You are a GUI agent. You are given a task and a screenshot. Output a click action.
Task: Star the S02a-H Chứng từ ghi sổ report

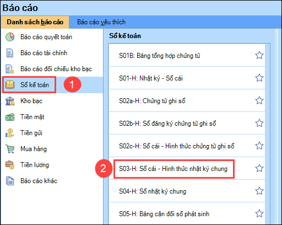259,100
